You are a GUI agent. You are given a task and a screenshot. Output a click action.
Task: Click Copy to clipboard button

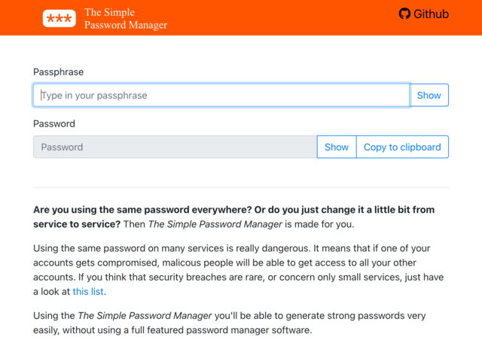(x=402, y=147)
